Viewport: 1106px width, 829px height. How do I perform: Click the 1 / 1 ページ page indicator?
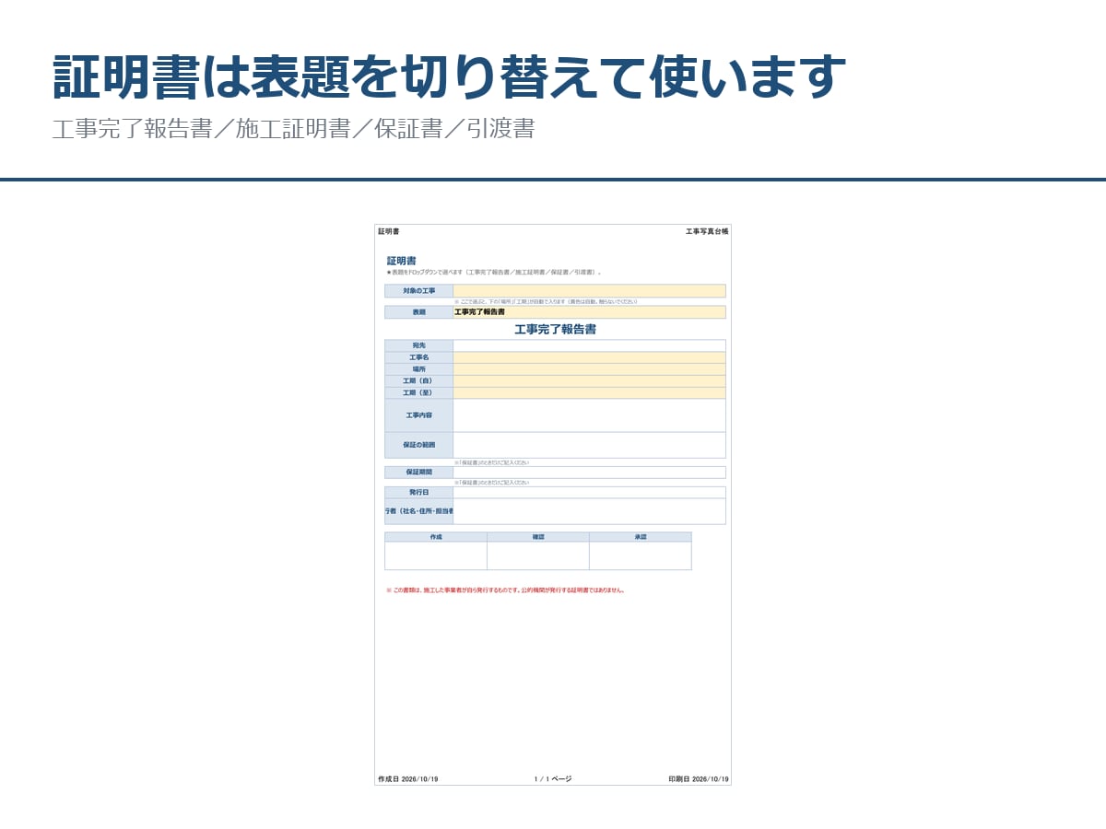(553, 779)
